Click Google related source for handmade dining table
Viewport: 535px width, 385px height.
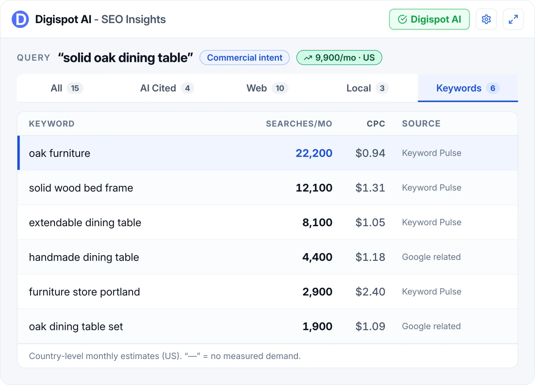tap(431, 257)
